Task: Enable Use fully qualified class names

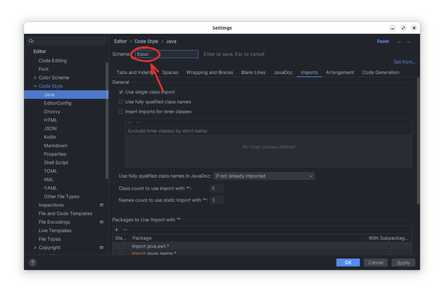Action: 121,102
